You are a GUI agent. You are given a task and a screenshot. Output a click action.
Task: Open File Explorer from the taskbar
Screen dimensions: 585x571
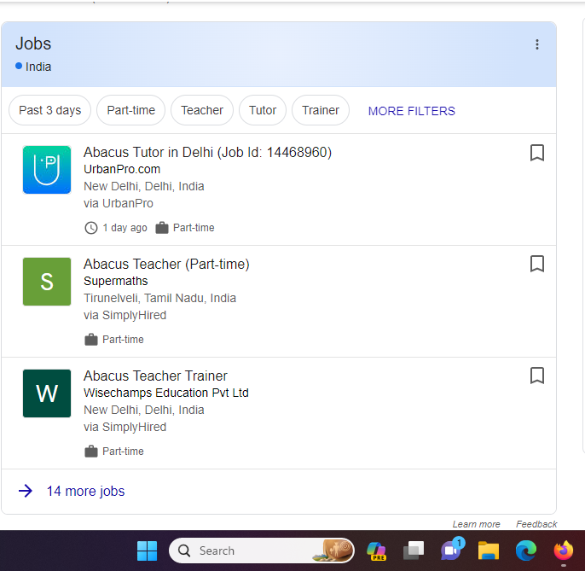pyautogui.click(x=489, y=551)
